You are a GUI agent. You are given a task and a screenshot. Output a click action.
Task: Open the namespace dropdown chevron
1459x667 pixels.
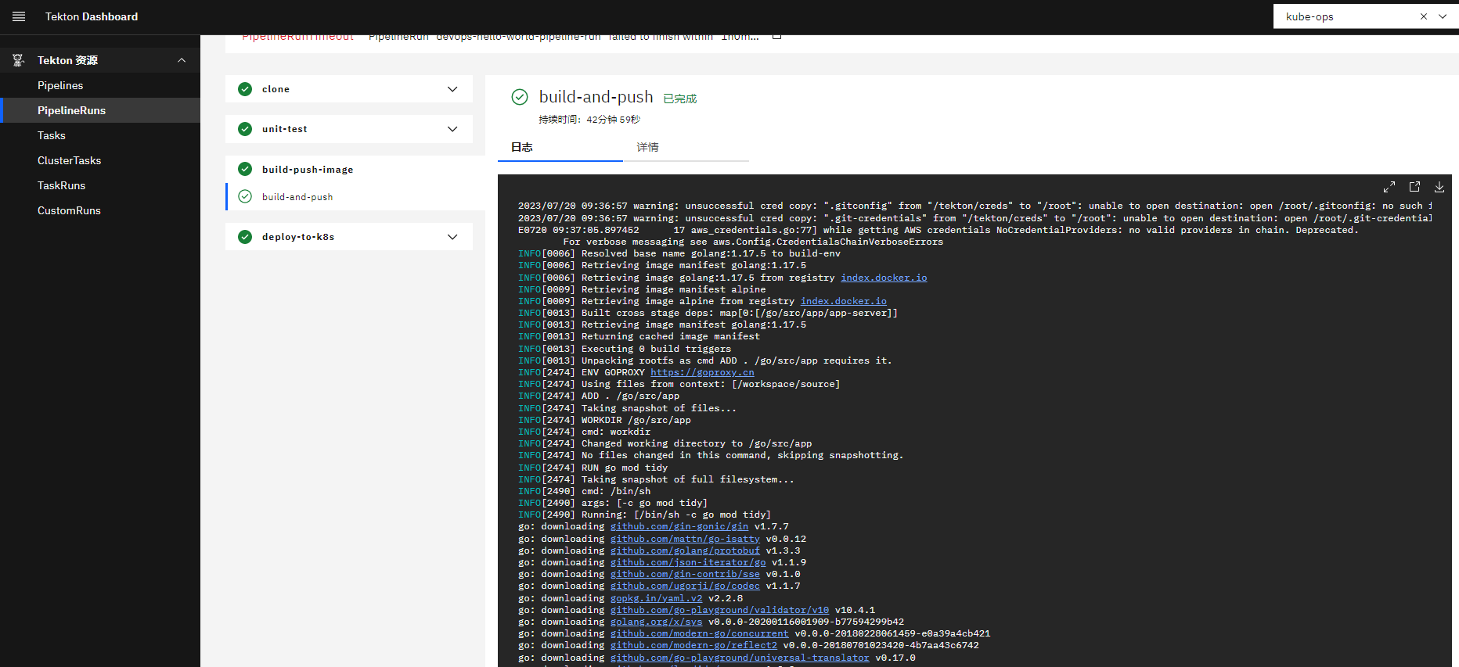coord(1443,16)
